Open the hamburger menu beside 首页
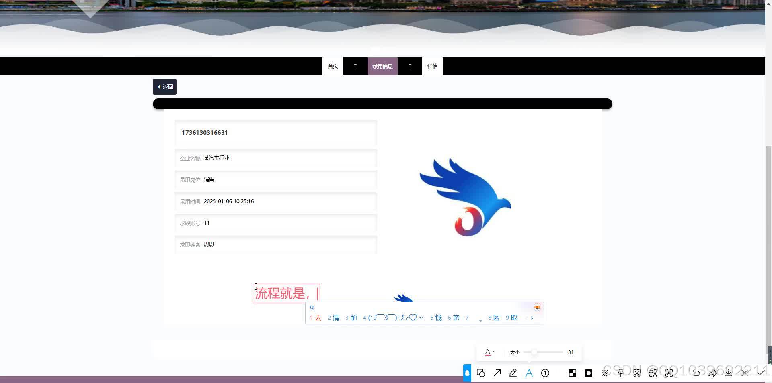The width and height of the screenshot is (772, 383). 355,66
